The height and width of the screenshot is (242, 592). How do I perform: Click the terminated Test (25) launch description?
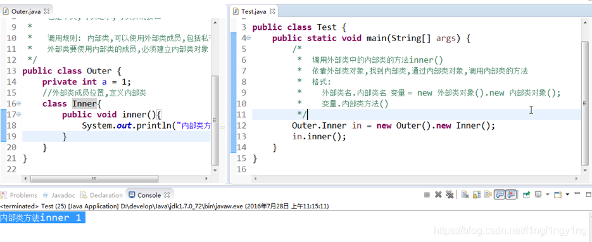coord(164,206)
